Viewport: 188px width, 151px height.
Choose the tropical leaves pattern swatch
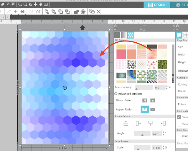pos(152,75)
